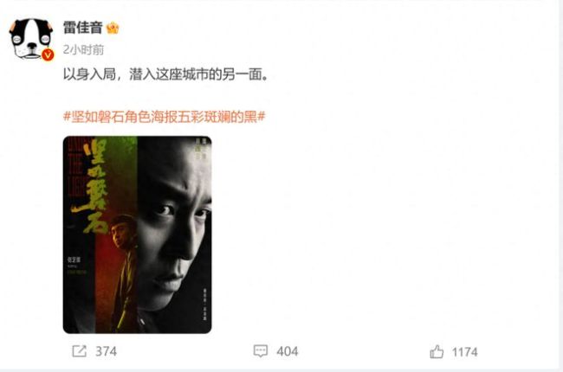The width and height of the screenshot is (563, 372).
Task: Click the comment count 404
Action: [x=288, y=351]
